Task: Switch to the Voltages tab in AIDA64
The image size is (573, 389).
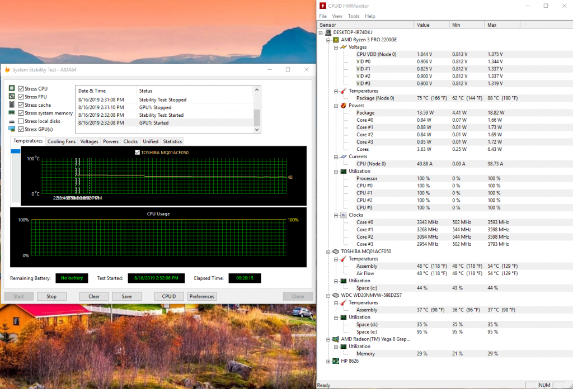Action: pyautogui.click(x=89, y=141)
